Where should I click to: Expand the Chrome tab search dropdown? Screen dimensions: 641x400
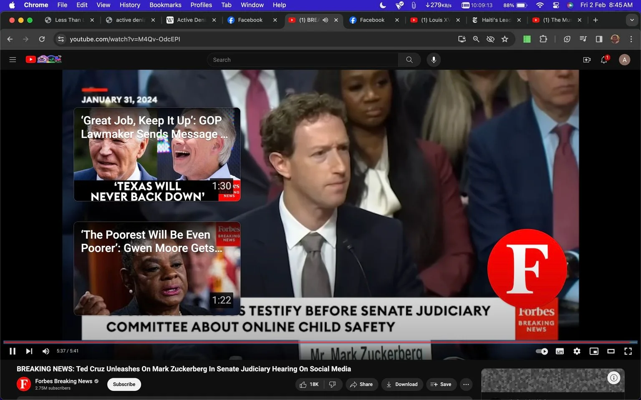632,20
